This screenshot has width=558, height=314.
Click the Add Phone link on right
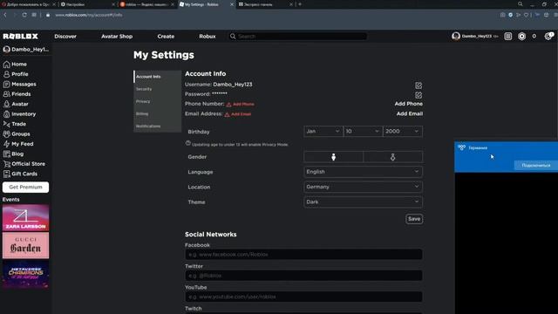409,104
